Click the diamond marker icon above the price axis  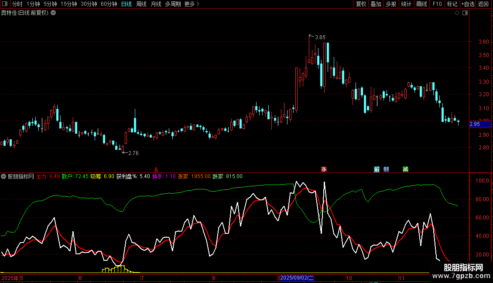point(457,13)
